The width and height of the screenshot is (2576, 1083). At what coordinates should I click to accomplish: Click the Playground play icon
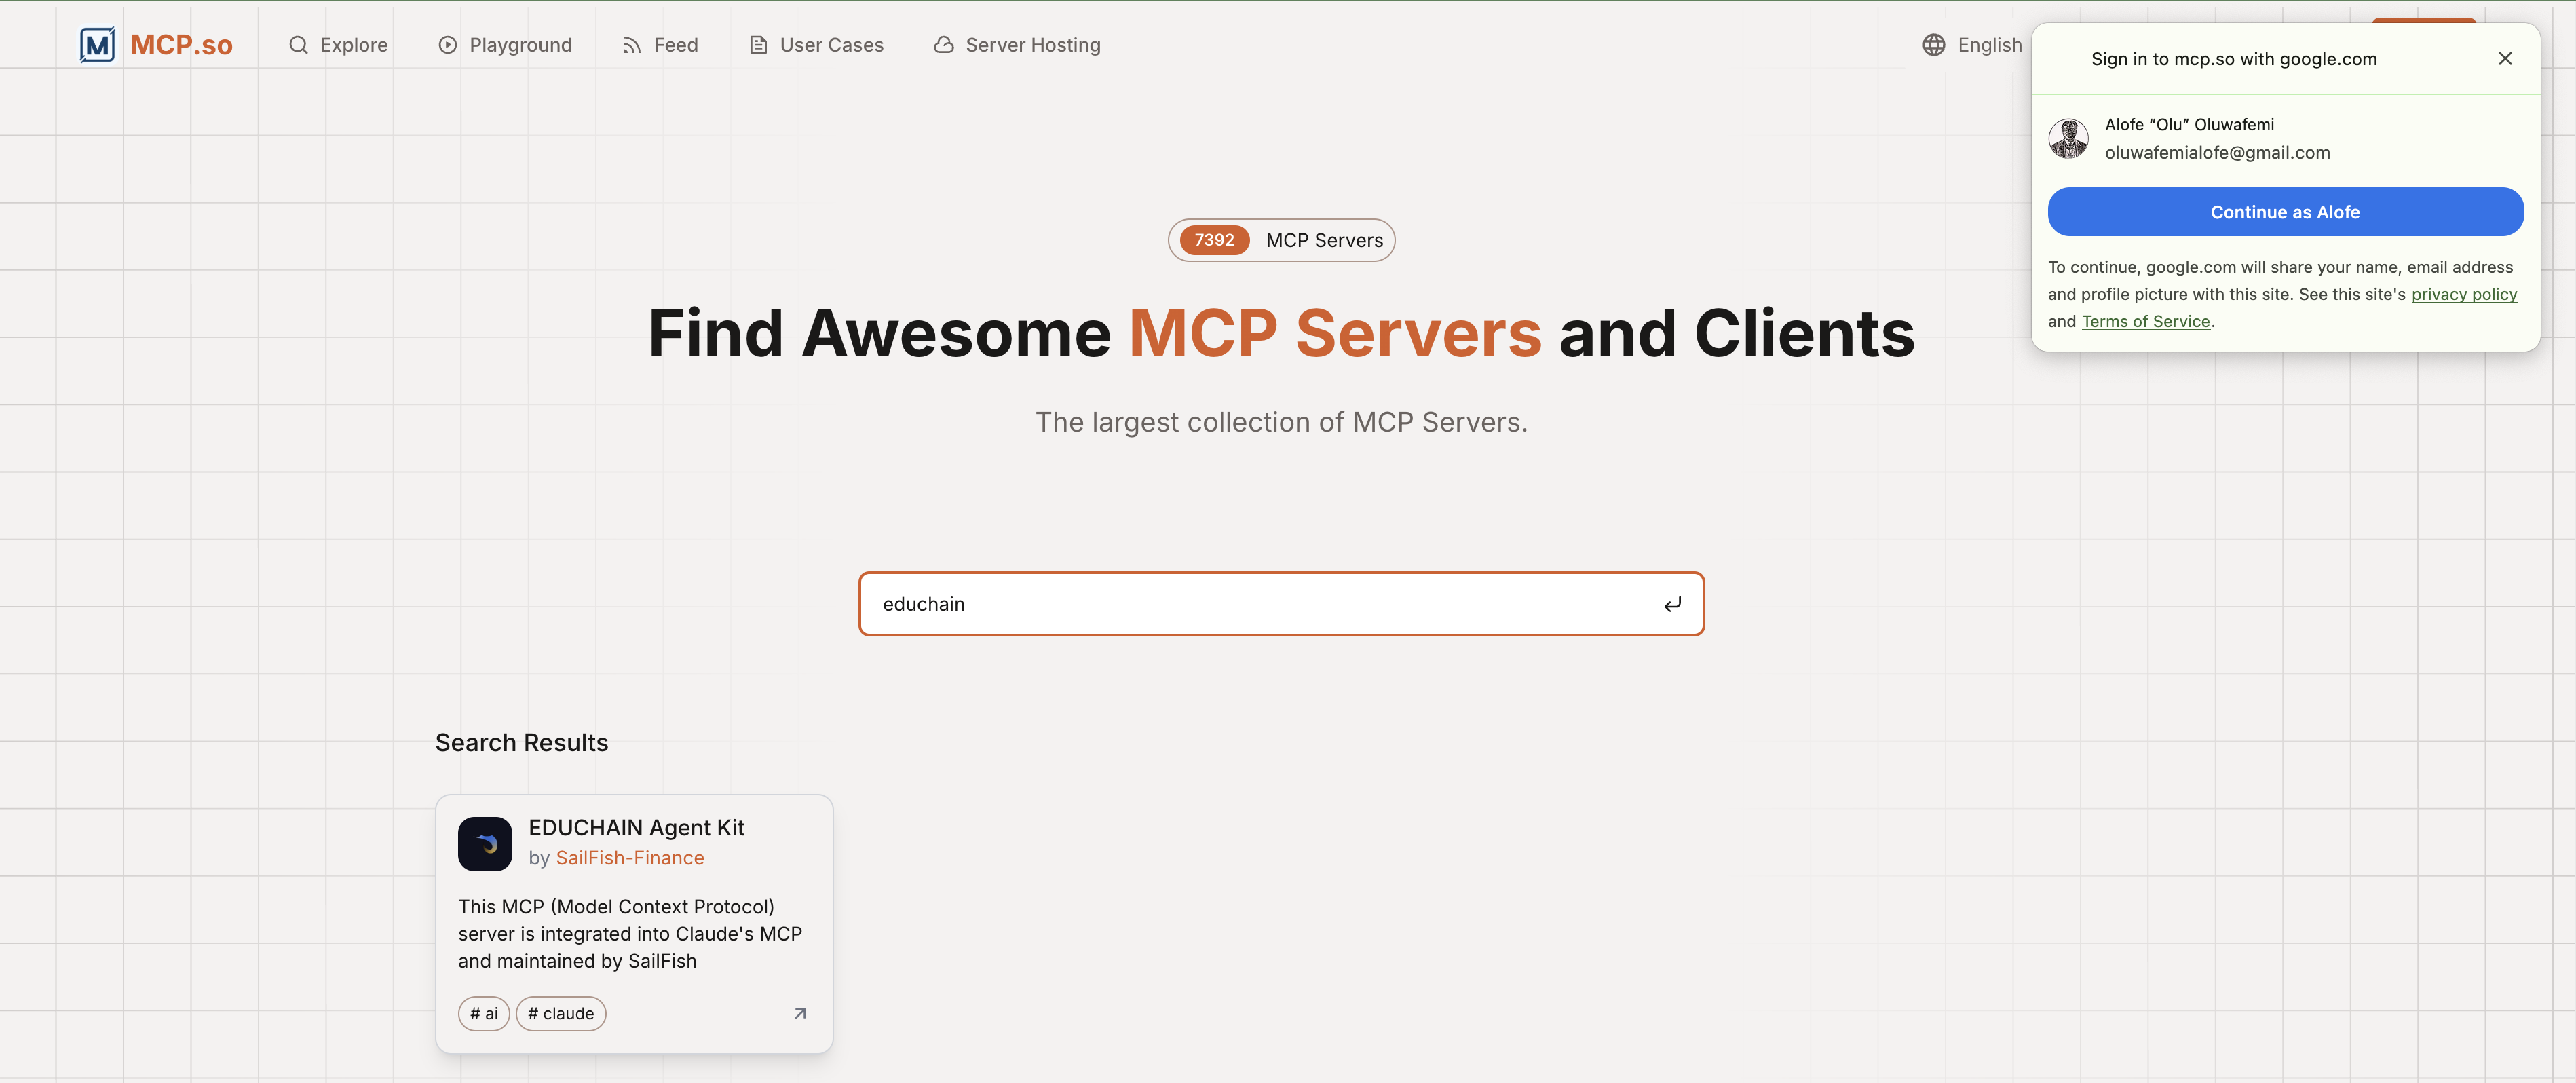point(447,45)
